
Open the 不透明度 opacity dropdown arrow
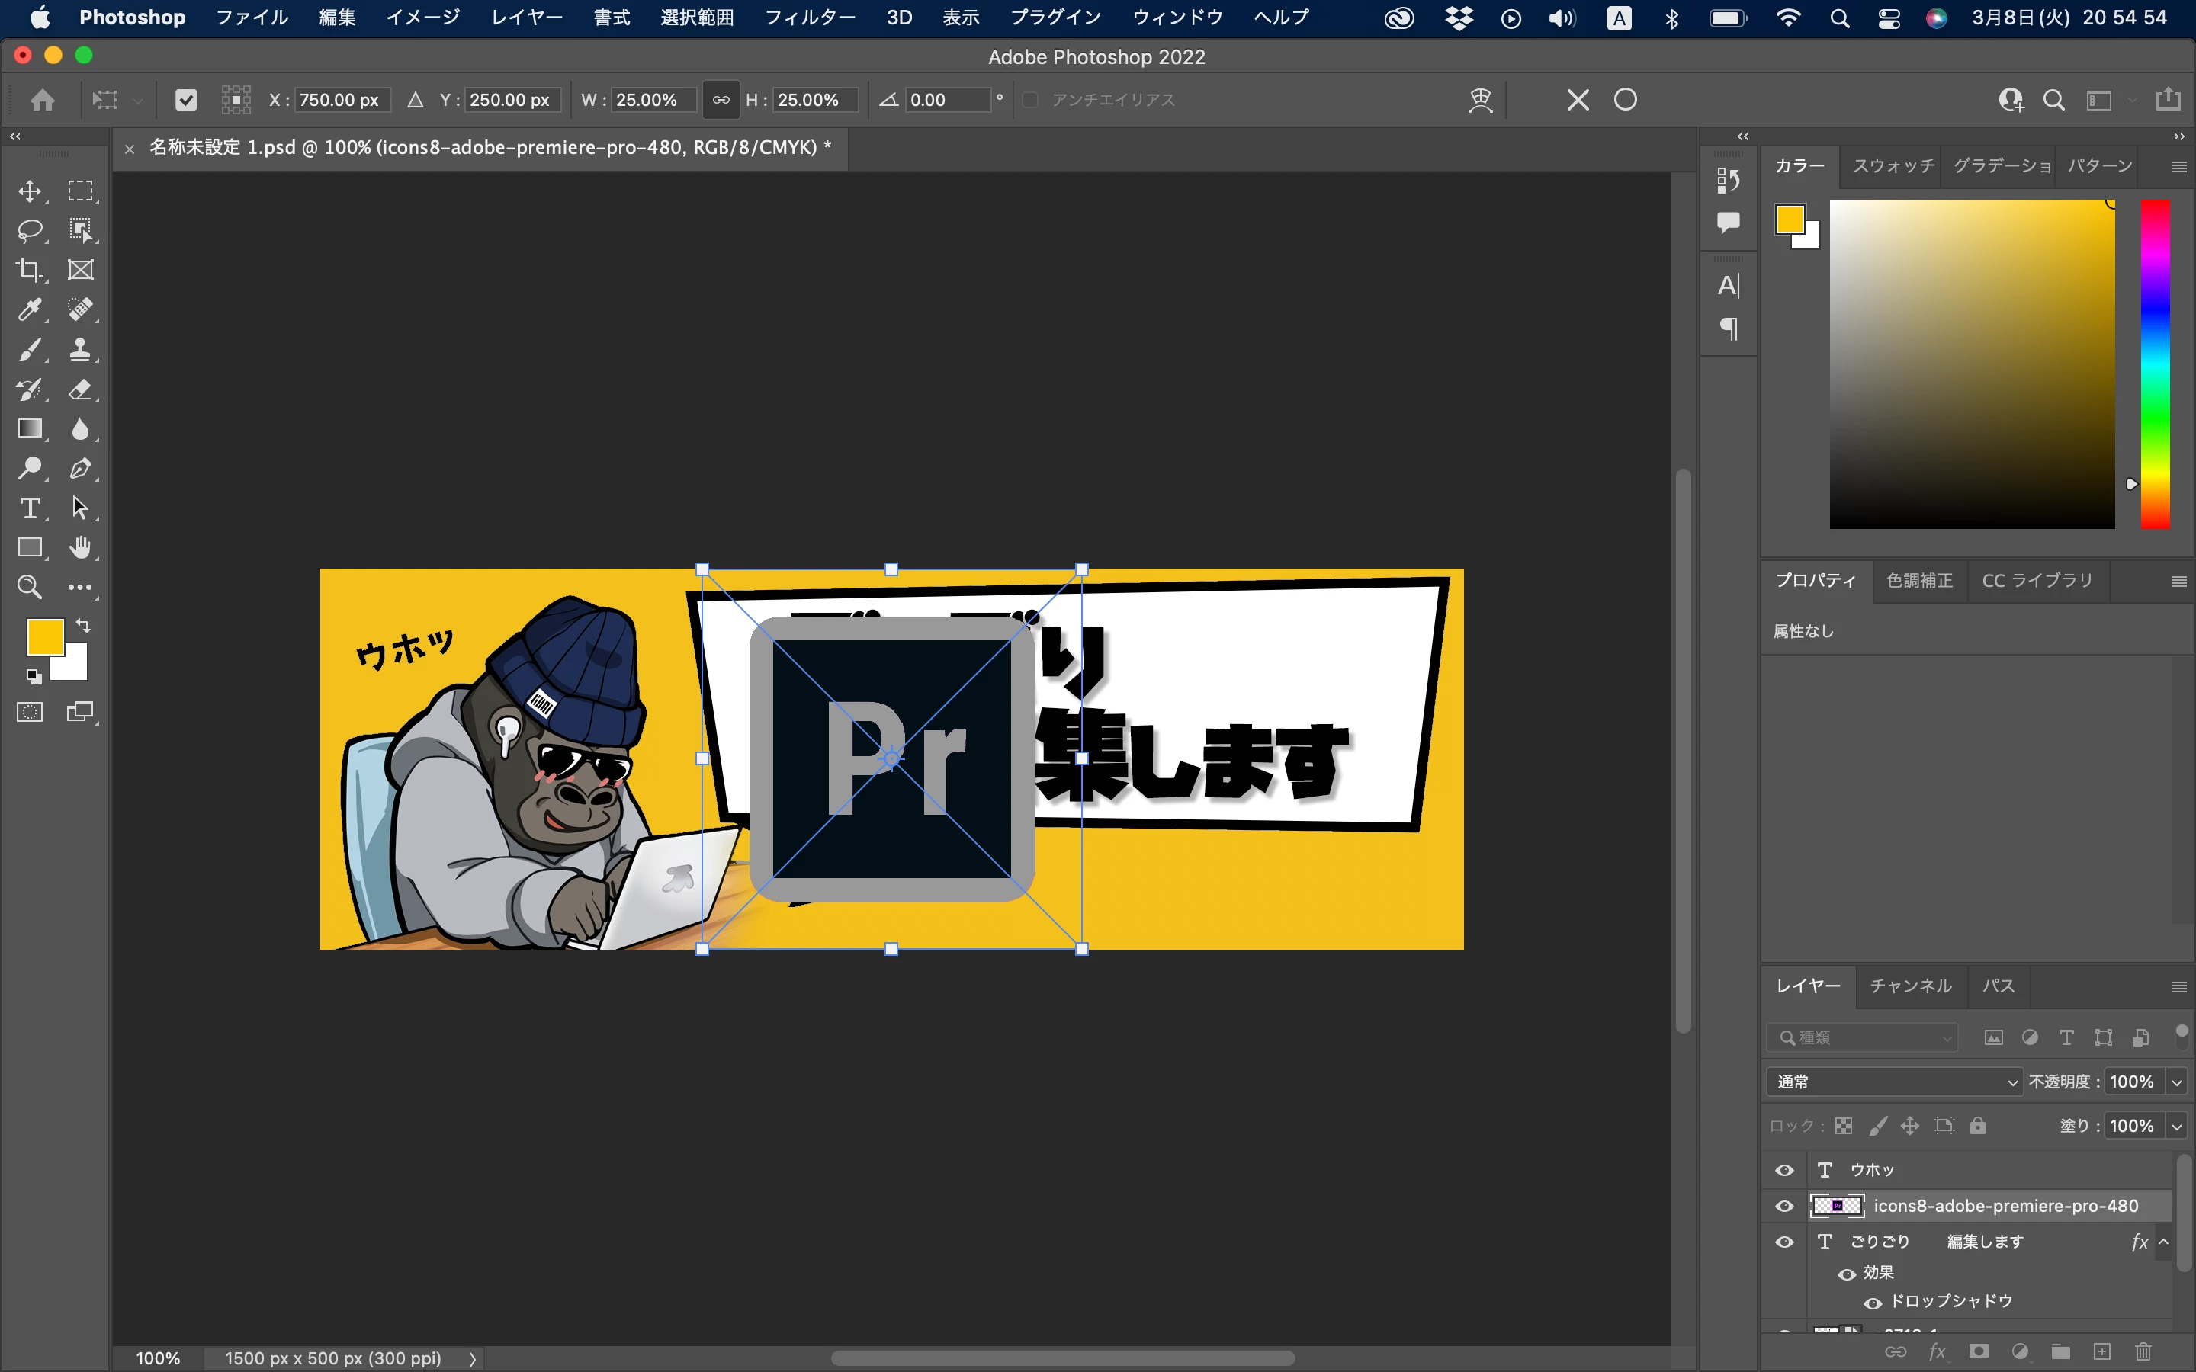click(2176, 1082)
